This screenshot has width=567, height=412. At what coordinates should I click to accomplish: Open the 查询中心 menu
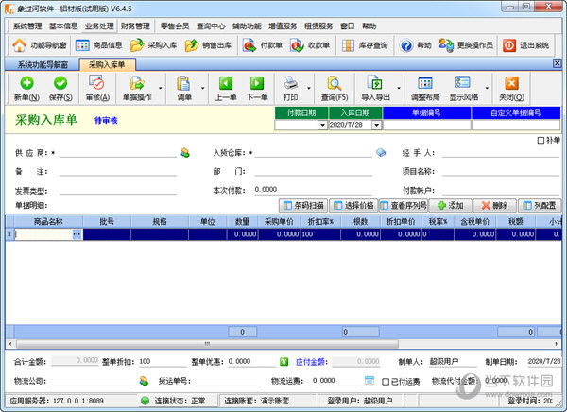[211, 26]
